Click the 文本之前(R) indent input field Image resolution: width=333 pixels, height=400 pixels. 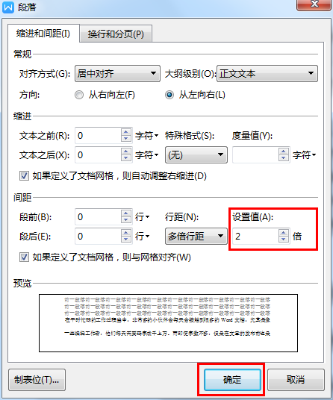[x=98, y=136]
